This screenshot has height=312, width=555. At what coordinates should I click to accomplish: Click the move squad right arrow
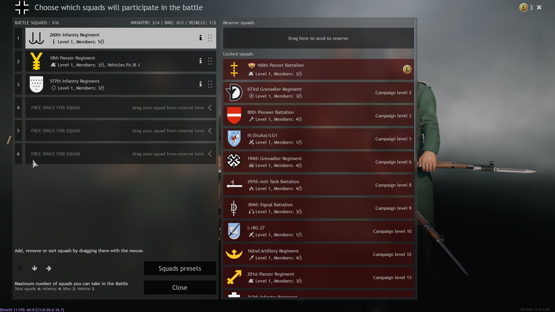pos(49,268)
